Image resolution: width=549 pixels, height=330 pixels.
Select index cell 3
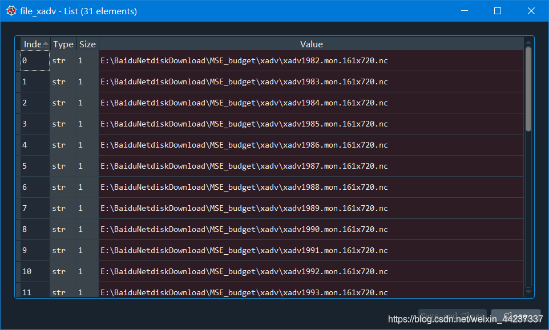(x=35, y=124)
